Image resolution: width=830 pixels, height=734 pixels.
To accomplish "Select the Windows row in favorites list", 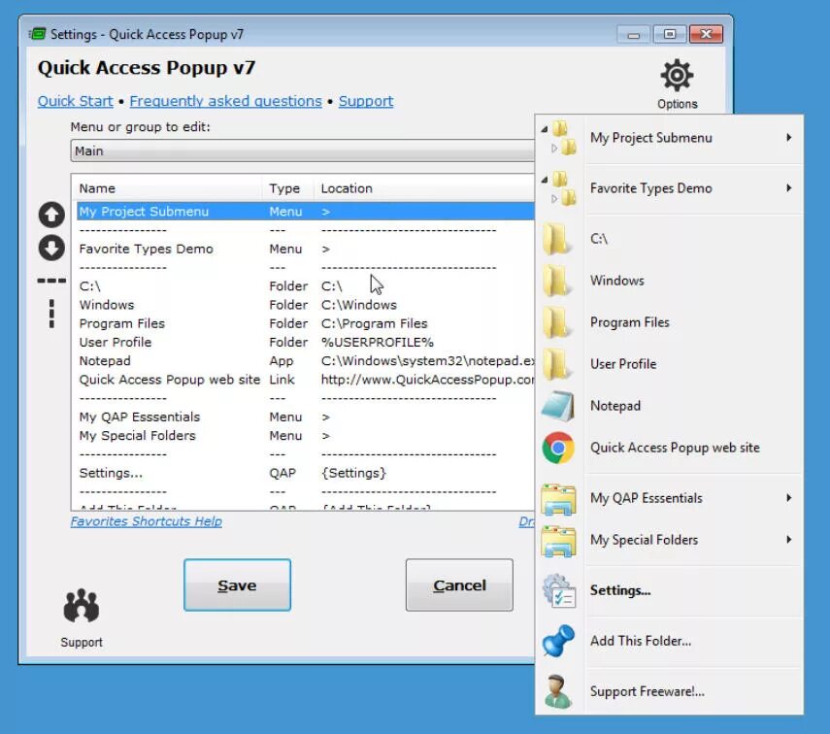I will point(306,305).
